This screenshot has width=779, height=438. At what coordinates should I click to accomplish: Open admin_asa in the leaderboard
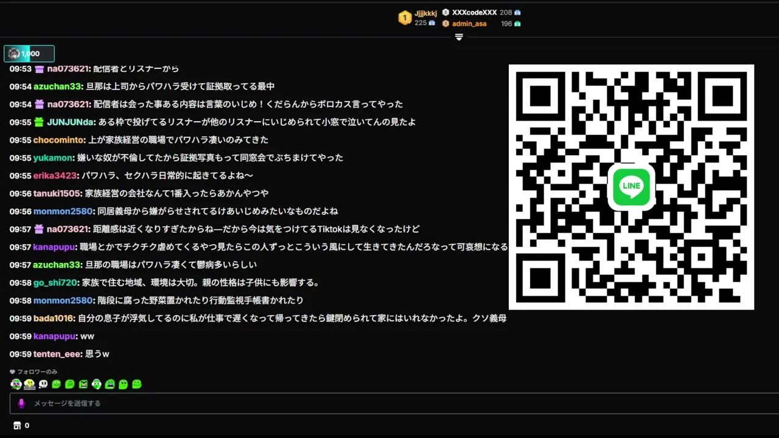point(469,24)
